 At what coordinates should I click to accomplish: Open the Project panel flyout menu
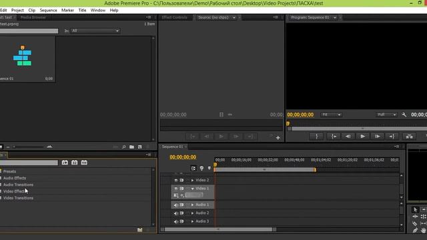[148, 17]
